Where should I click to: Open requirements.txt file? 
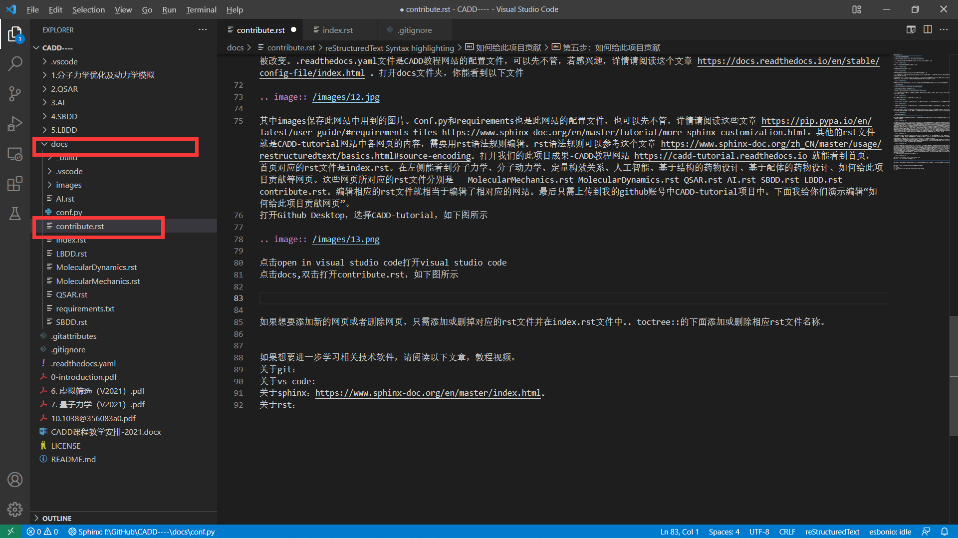click(85, 308)
